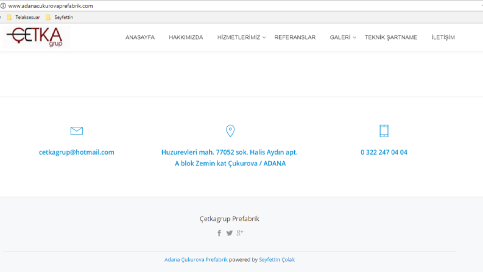Open the Adana Çukurova Prefabrik footer link
483x272 pixels.
point(196,260)
